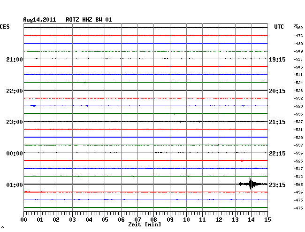This screenshot has height=232, width=305.
Task: Select the DC offset value -527
Action: [x=298, y=122]
